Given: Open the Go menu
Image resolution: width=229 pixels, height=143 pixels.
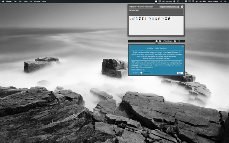Looking at the screenshot, I should pos(31,1).
